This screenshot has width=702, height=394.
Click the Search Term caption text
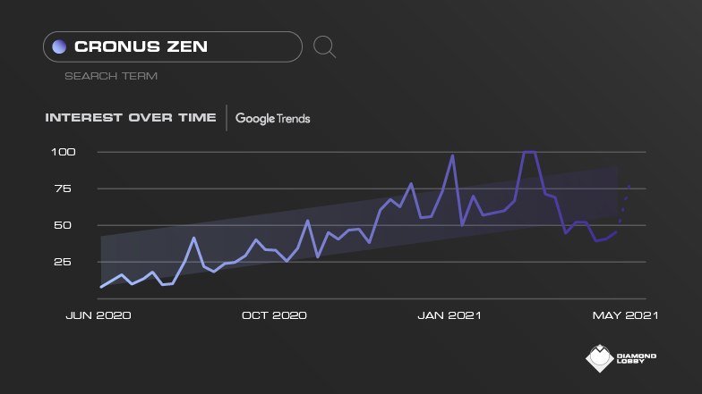(x=111, y=76)
